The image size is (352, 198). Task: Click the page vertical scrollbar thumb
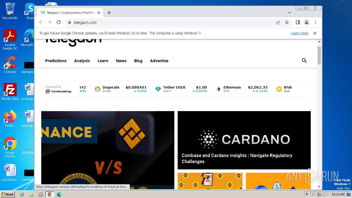[319, 55]
